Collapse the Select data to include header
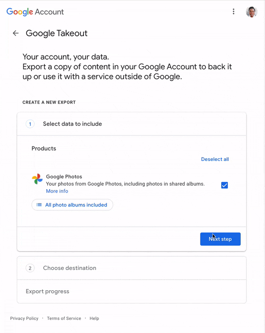 (72, 124)
